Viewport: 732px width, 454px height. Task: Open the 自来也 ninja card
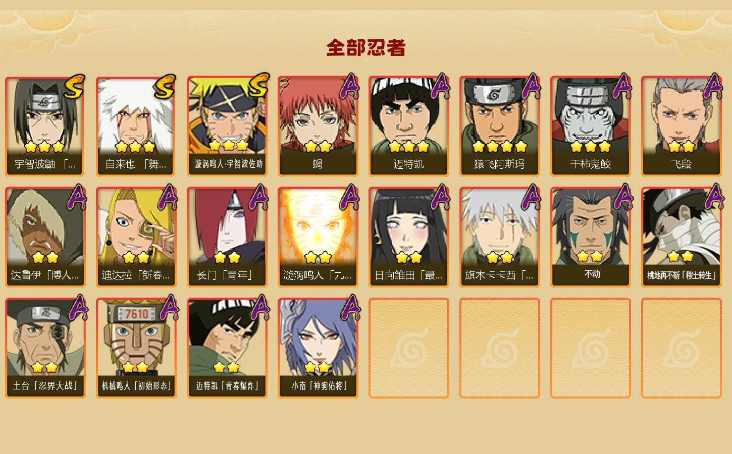click(136, 126)
